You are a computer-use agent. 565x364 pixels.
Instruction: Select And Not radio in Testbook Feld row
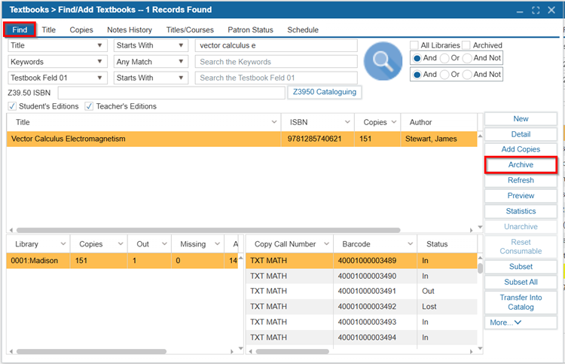coord(467,75)
